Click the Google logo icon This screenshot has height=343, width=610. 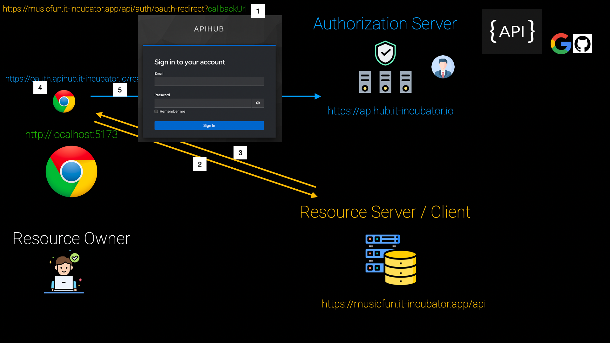click(561, 44)
